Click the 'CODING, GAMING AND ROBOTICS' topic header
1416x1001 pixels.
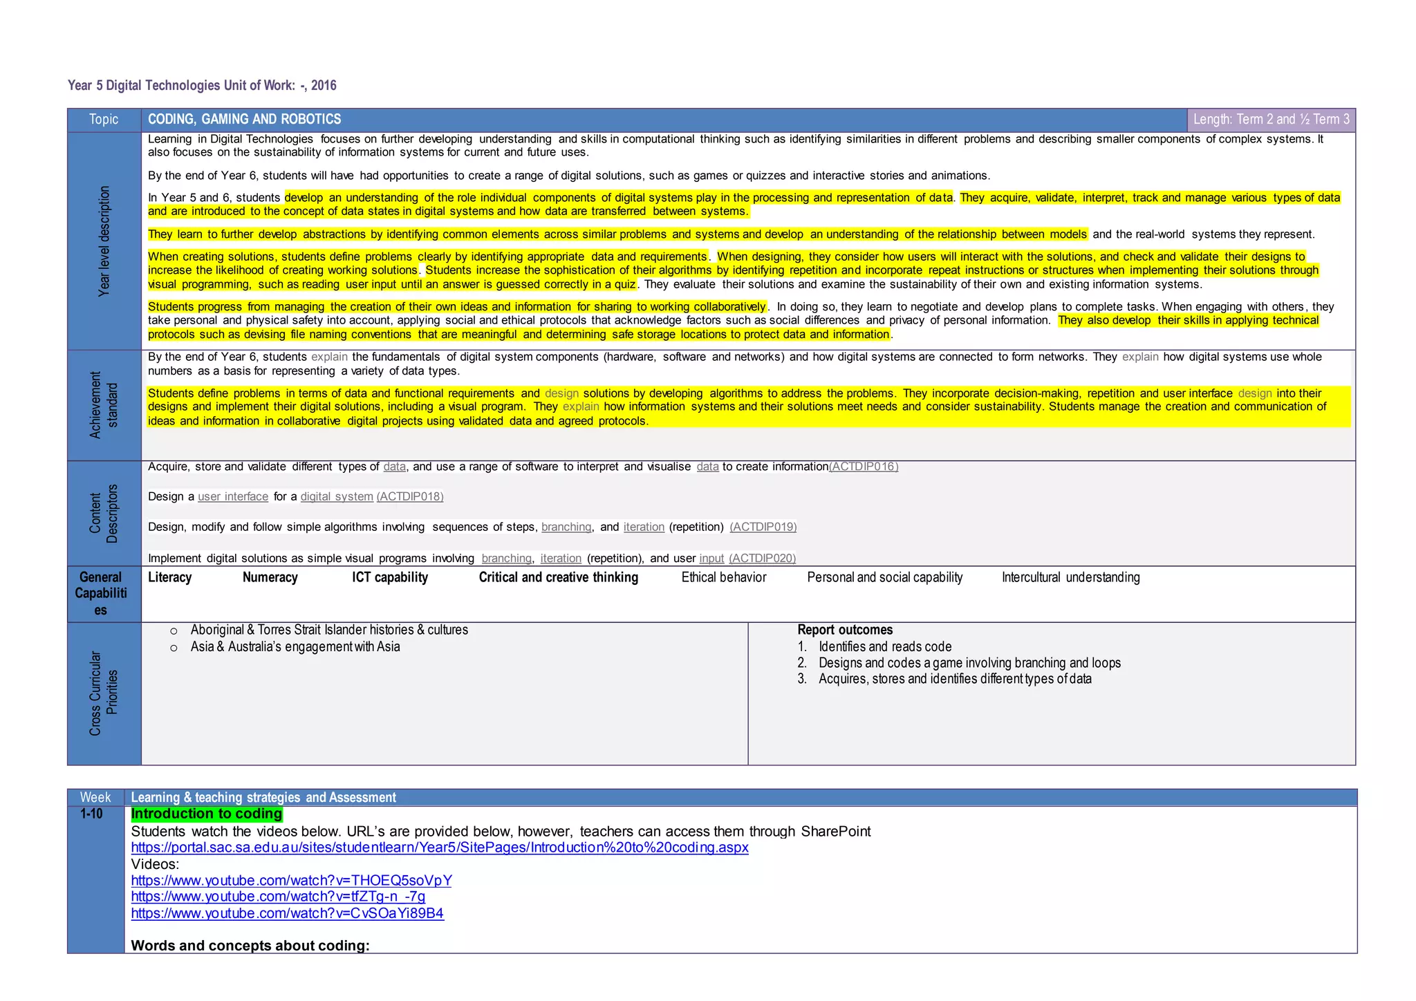click(245, 119)
